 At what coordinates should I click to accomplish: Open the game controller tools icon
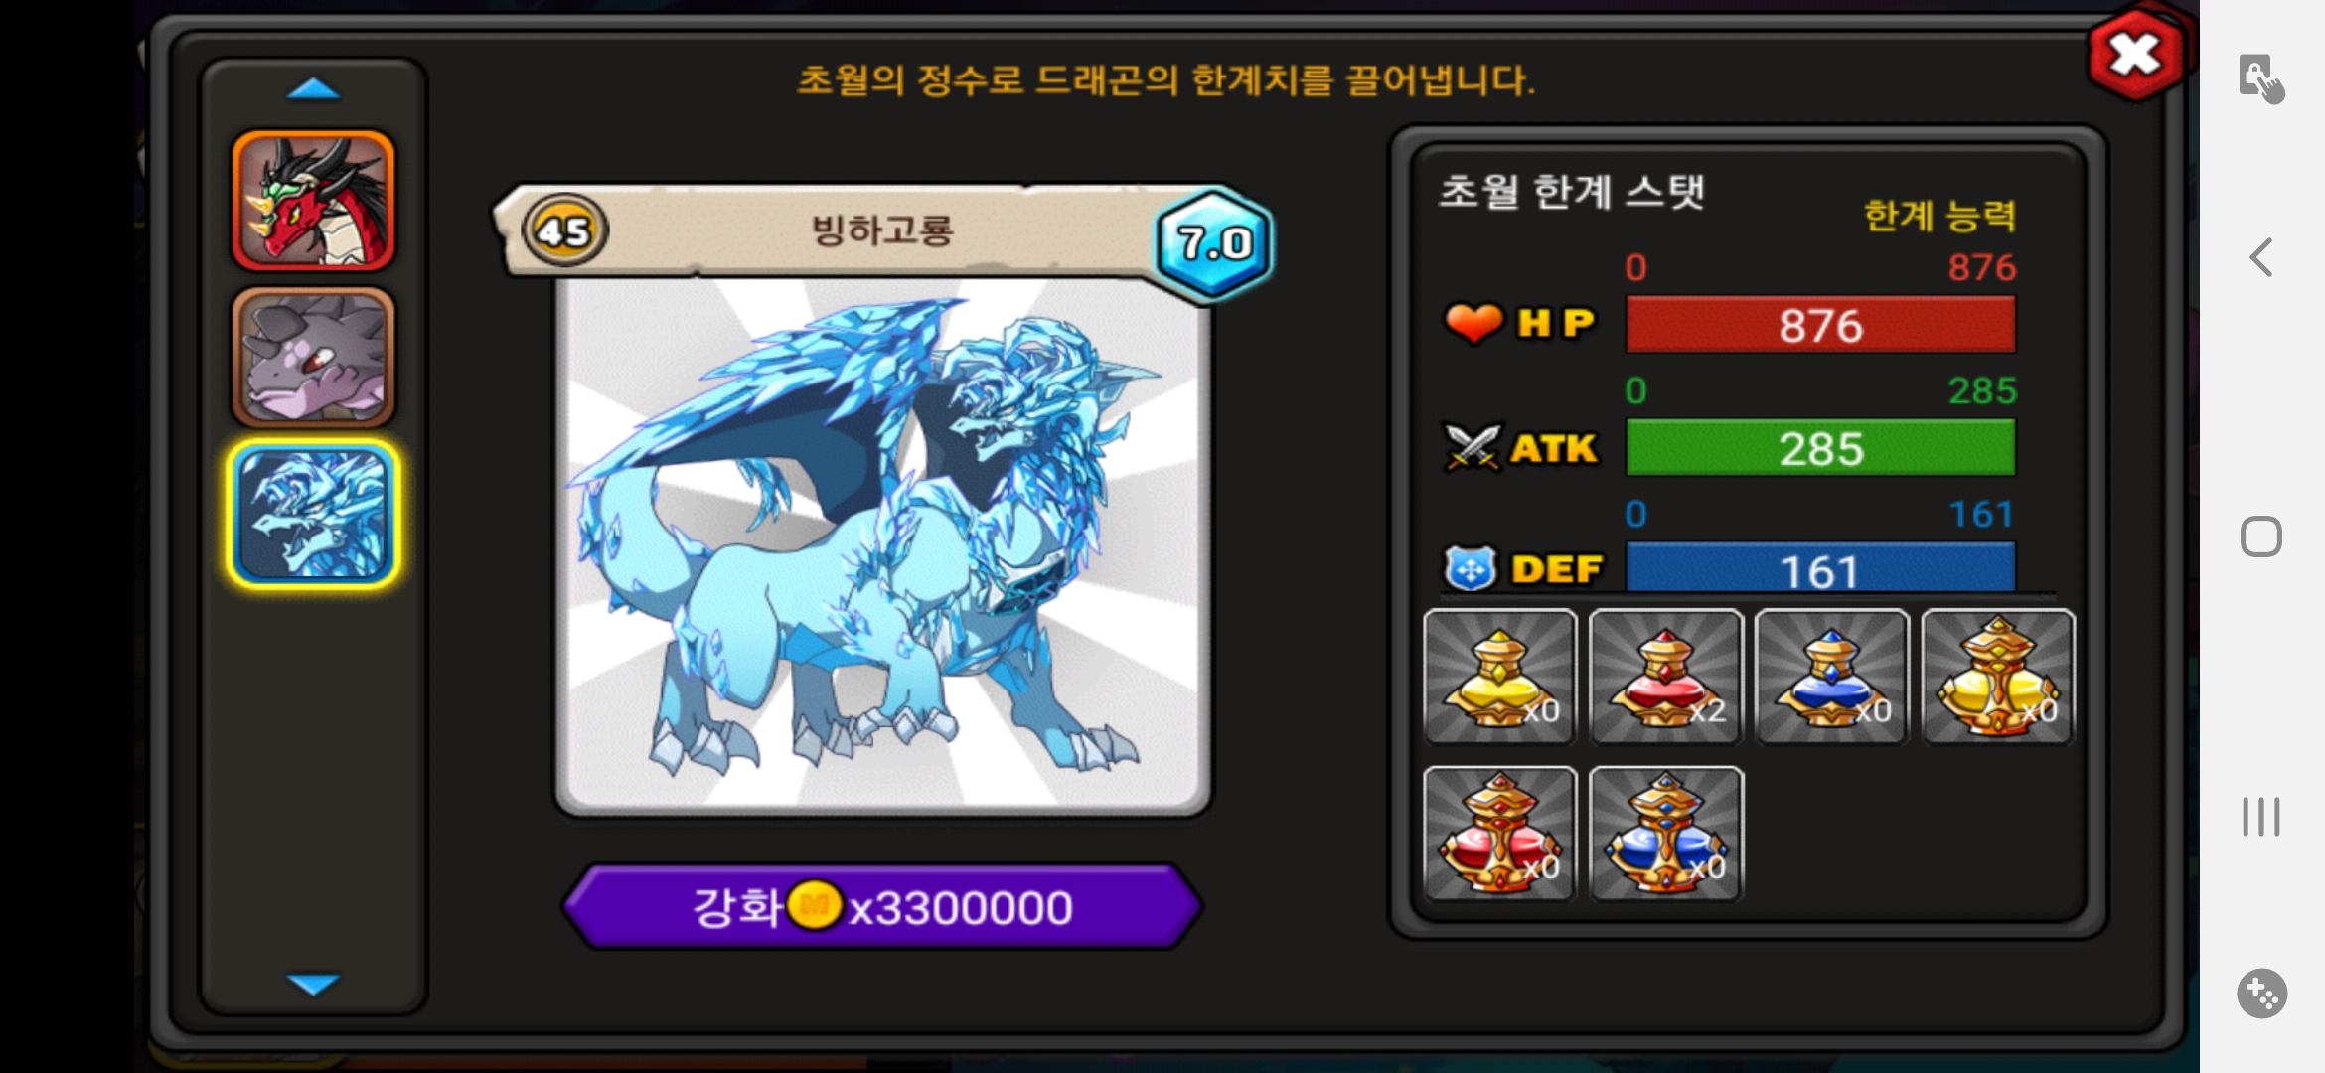pos(2261,993)
